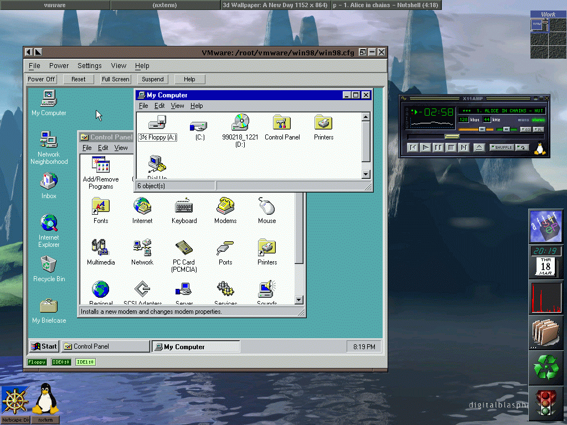Adjust the X11AMP balance slider

point(507,129)
